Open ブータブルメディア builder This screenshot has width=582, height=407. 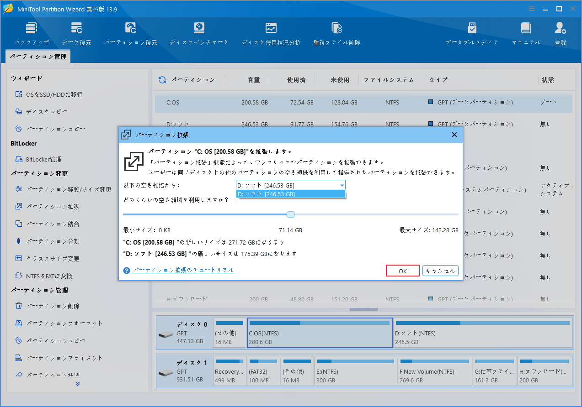tap(472, 33)
